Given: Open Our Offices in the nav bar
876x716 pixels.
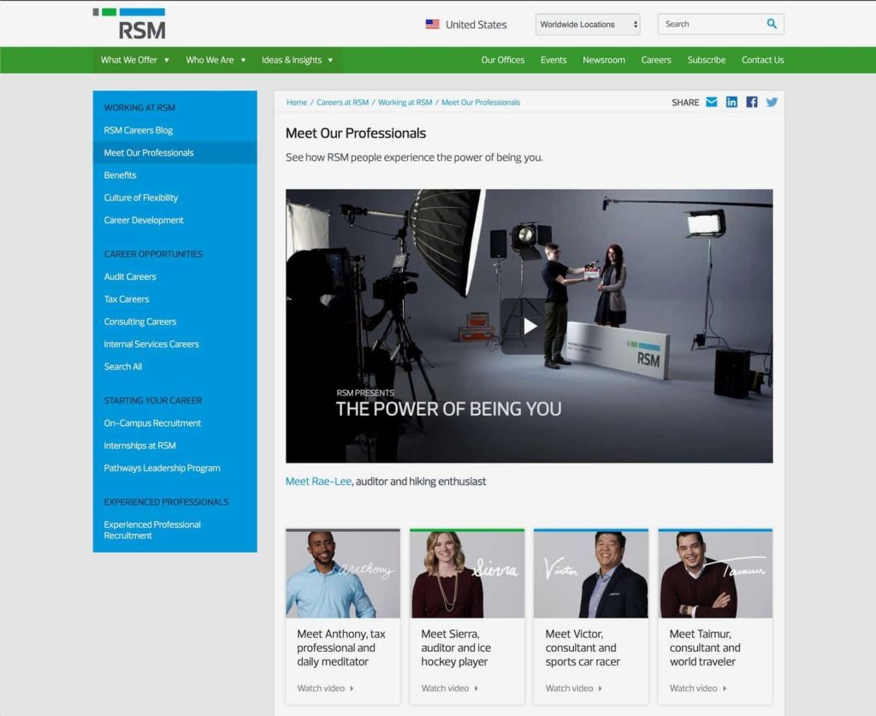Looking at the screenshot, I should 503,60.
